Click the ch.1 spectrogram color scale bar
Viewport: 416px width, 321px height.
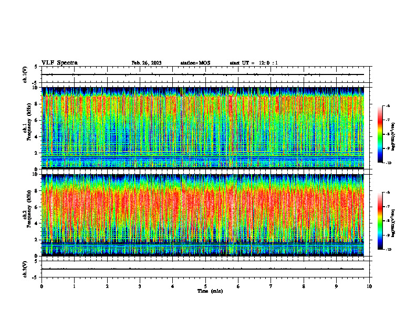tap(380, 134)
